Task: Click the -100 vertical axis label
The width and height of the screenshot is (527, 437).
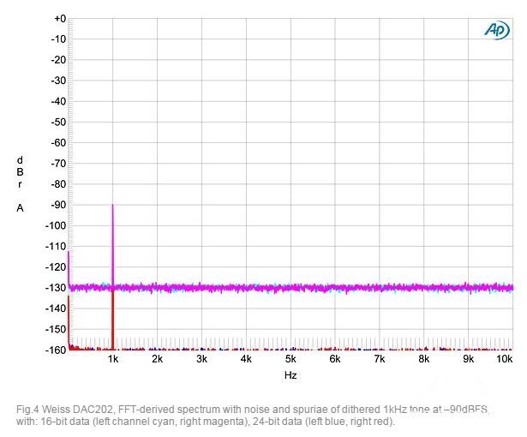Action: (56, 225)
